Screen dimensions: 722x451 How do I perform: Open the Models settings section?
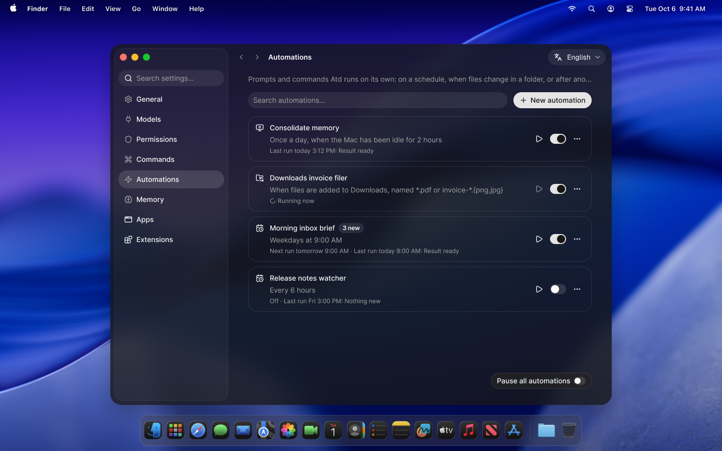click(171, 119)
